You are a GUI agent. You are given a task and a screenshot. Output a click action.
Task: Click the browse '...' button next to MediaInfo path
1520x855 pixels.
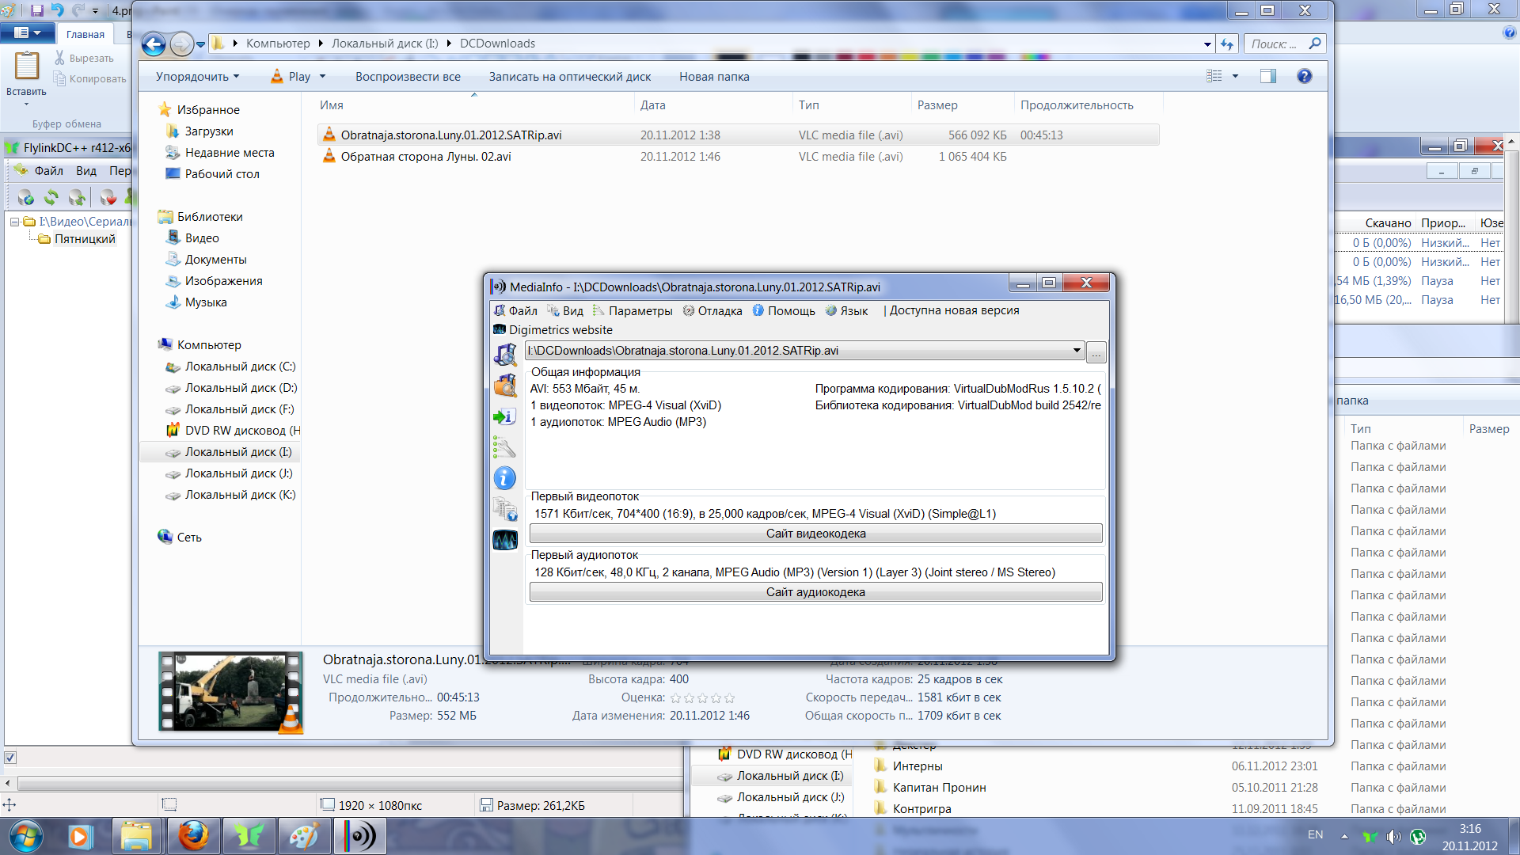(1096, 351)
